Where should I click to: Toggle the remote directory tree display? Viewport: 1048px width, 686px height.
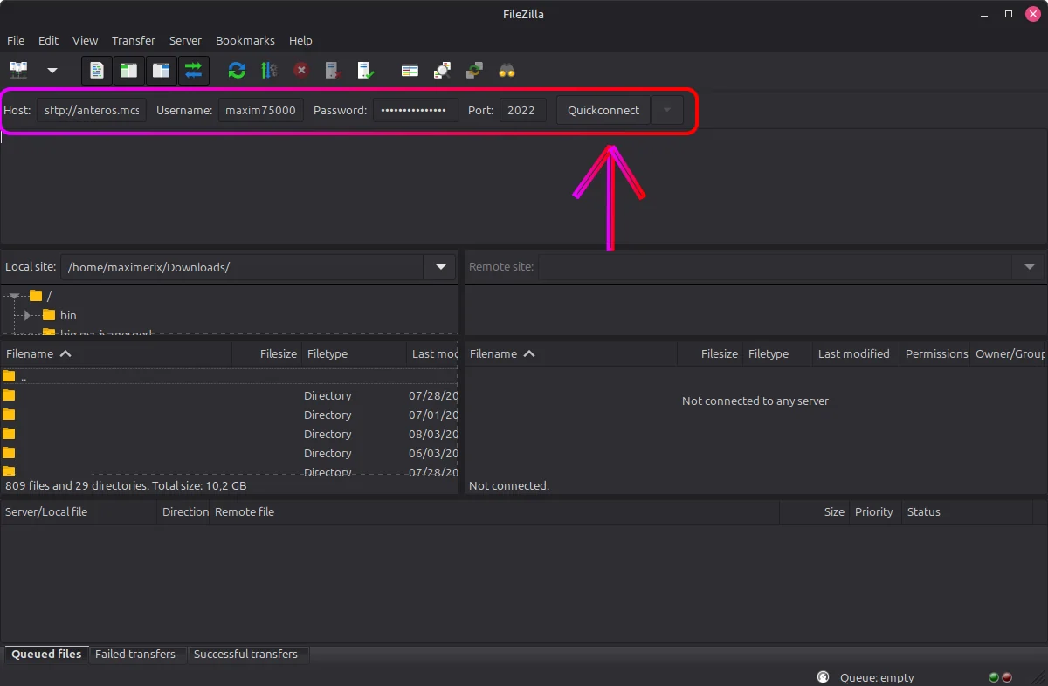(161, 70)
